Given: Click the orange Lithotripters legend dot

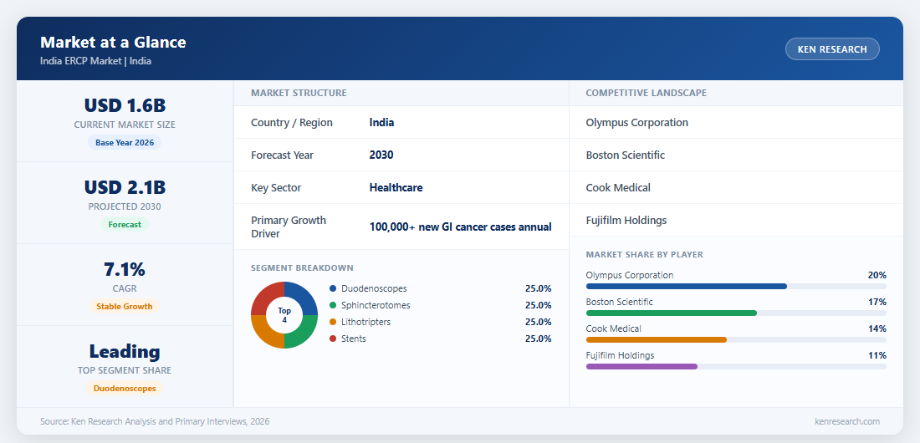Looking at the screenshot, I should pyautogui.click(x=333, y=322).
